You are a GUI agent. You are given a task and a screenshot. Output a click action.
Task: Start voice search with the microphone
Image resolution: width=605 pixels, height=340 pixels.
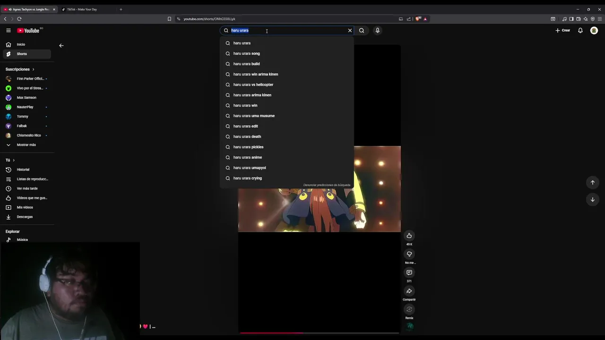click(377, 30)
